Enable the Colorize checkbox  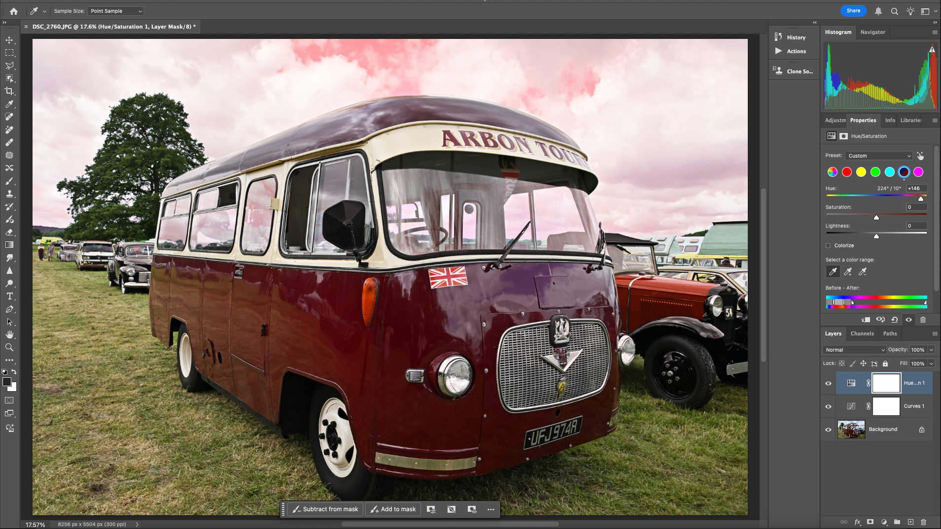click(828, 245)
